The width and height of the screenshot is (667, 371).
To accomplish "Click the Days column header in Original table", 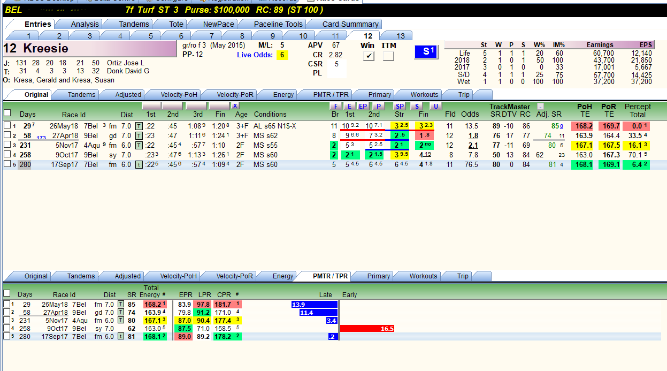I will click(28, 114).
